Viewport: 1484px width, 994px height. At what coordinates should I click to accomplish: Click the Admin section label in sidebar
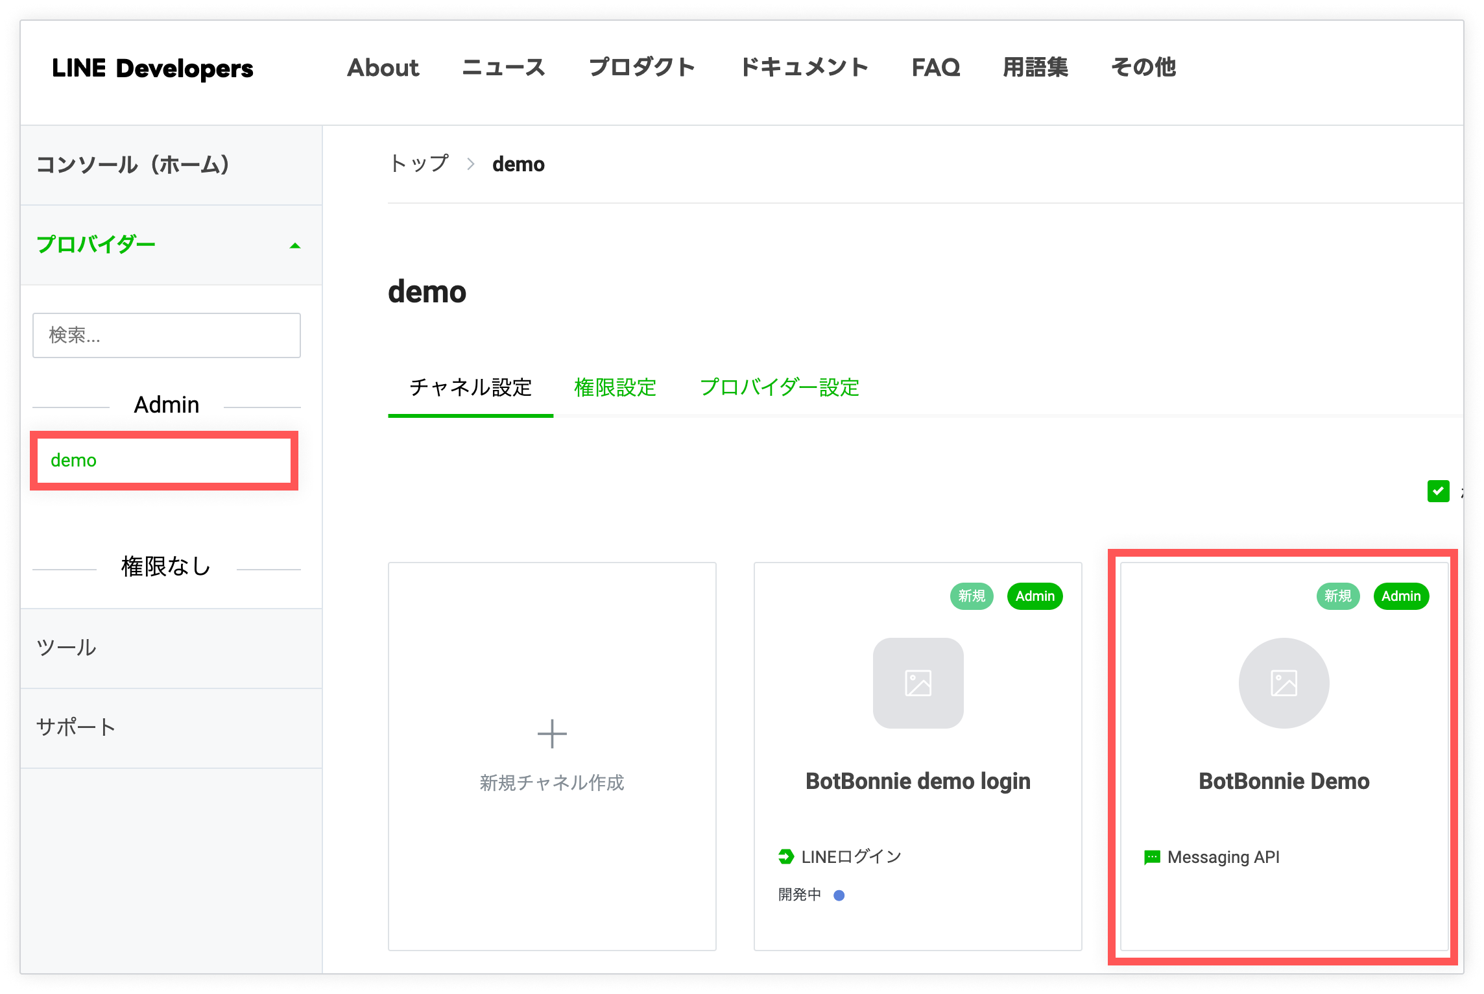coord(167,405)
